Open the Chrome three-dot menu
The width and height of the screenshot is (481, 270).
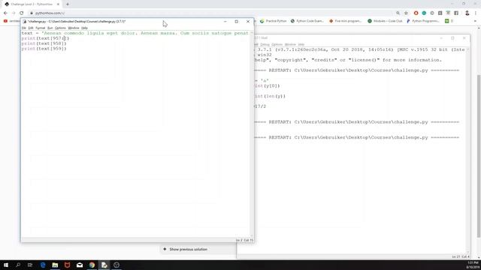[x=476, y=13]
